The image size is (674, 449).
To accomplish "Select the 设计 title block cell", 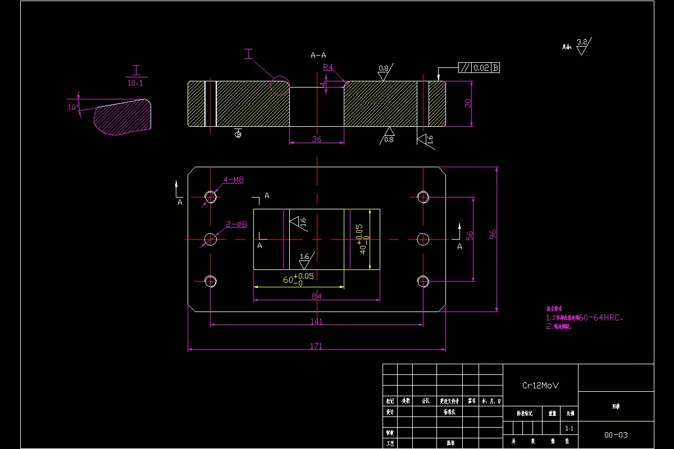I will click(x=390, y=411).
